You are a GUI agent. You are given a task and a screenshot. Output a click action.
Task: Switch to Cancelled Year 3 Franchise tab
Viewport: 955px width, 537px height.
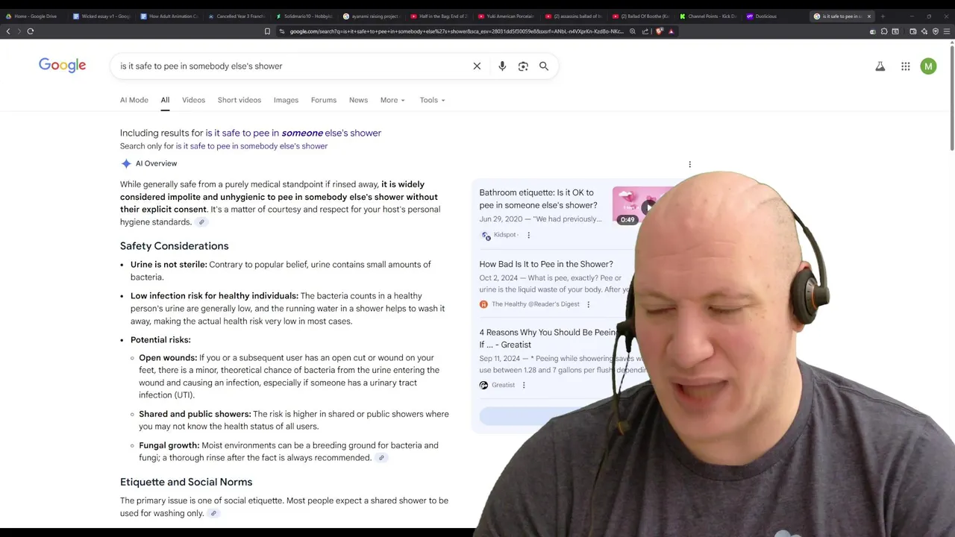click(x=237, y=16)
